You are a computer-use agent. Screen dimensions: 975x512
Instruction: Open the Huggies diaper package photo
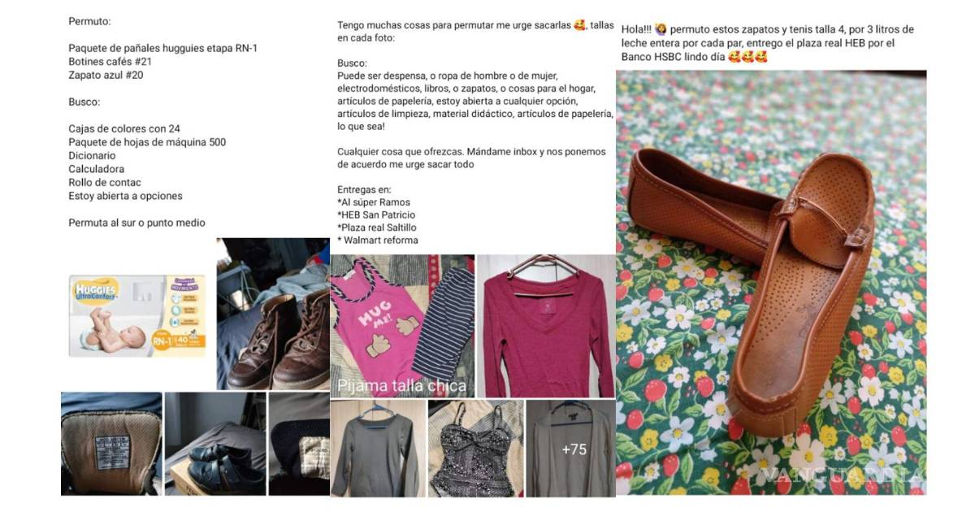click(x=137, y=315)
